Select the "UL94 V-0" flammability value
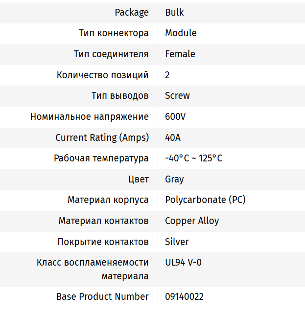The height and width of the screenshot is (315, 305). coord(183,263)
